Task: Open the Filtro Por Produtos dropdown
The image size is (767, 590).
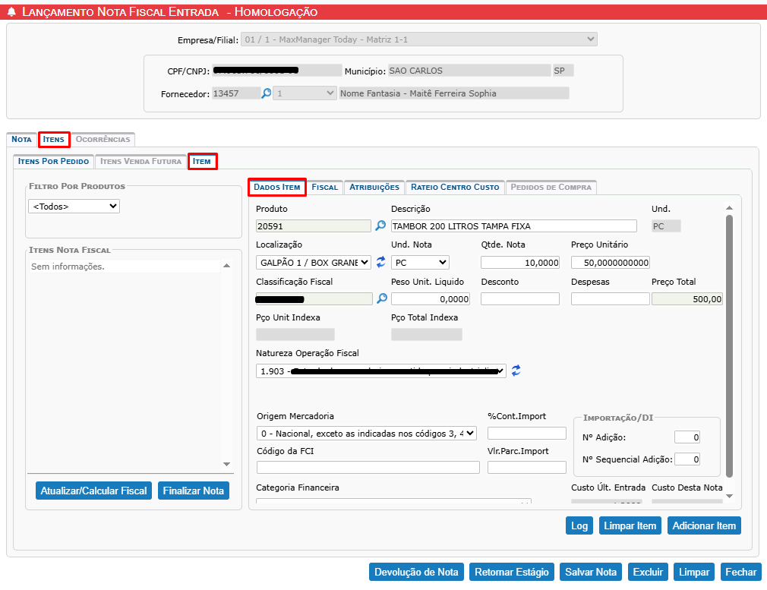Action: 74,206
